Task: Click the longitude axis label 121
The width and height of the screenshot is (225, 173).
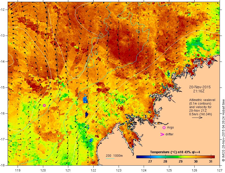Action: pyautogui.click(x=68, y=170)
